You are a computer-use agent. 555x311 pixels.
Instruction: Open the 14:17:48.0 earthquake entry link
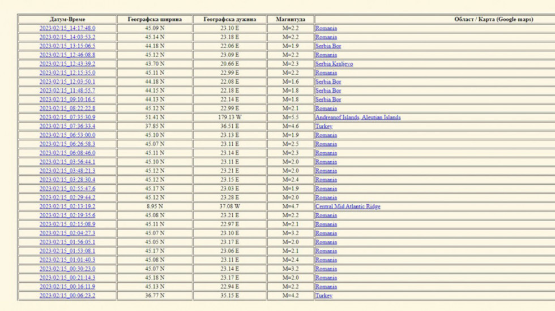[67, 28]
